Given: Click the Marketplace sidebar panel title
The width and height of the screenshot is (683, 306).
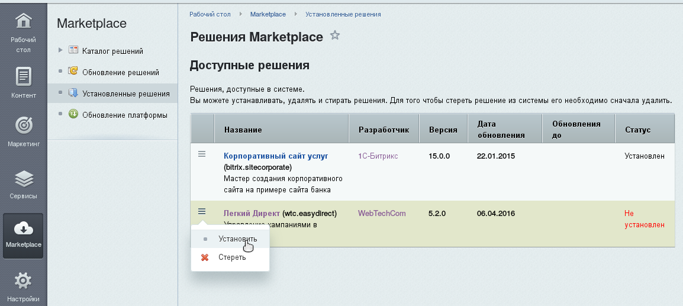Looking at the screenshot, I should [92, 23].
